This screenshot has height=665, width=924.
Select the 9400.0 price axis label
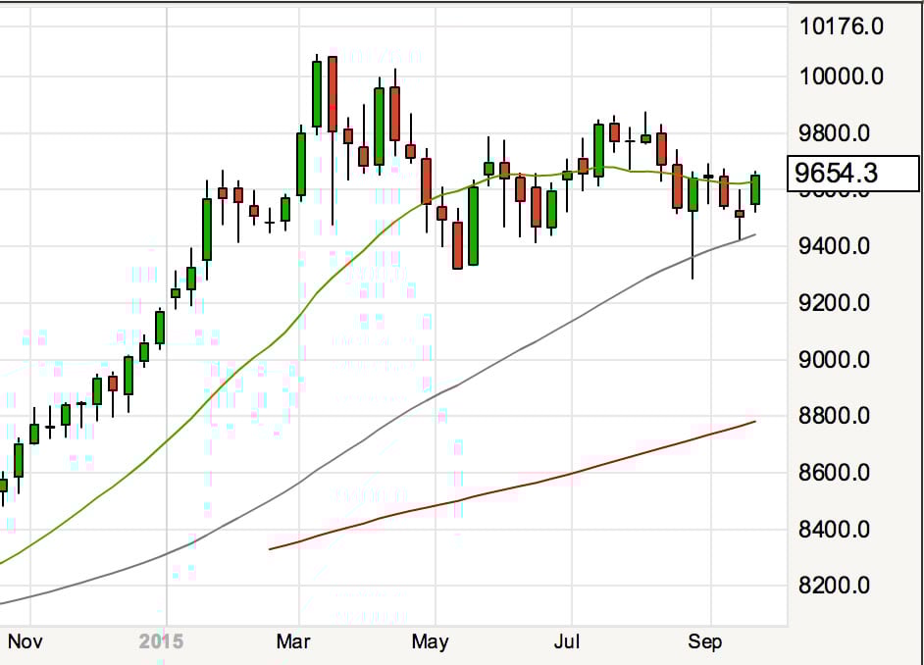pos(843,246)
